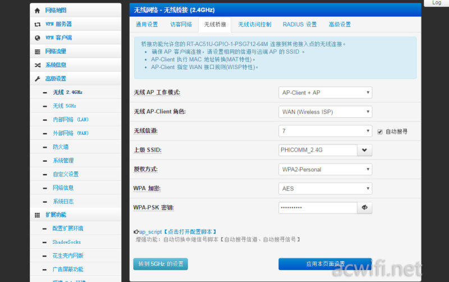
Task: Click the 网络流量 list icon
Action: 37,52
